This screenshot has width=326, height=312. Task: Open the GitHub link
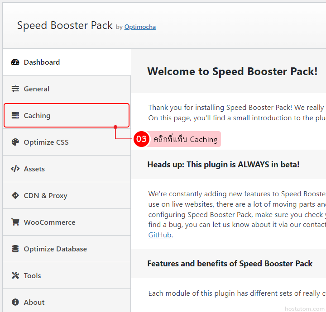coord(160,235)
